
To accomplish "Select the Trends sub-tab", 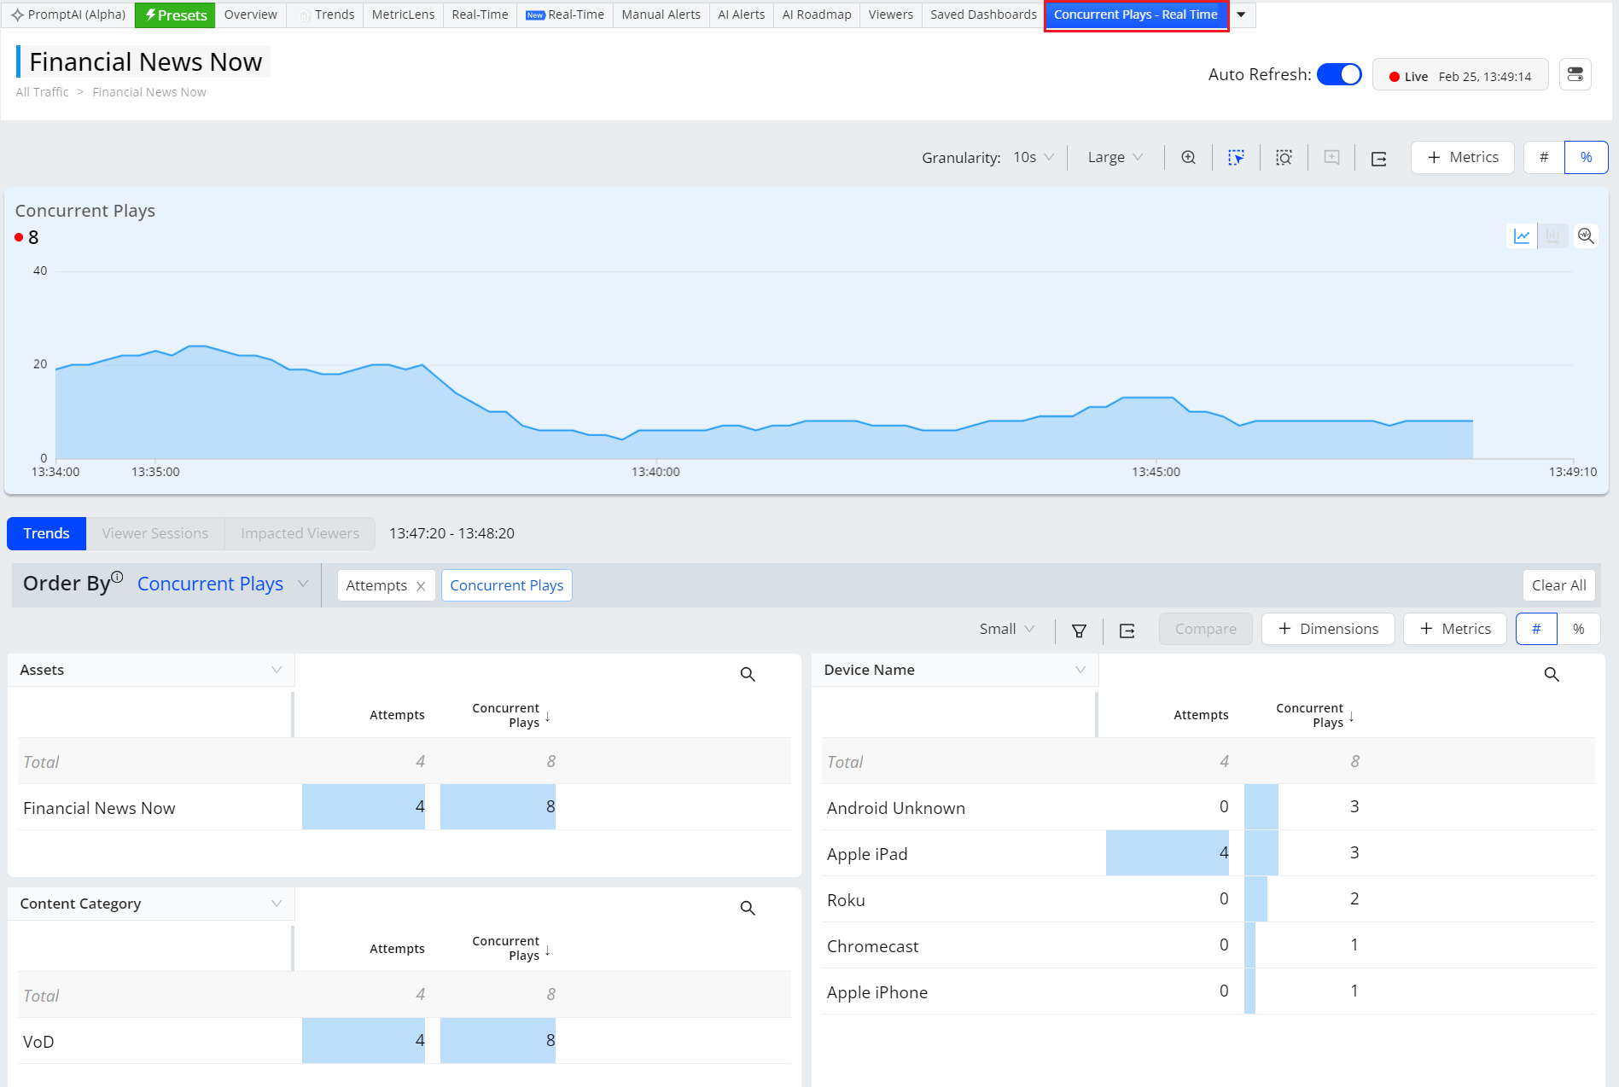I will [x=46, y=534].
